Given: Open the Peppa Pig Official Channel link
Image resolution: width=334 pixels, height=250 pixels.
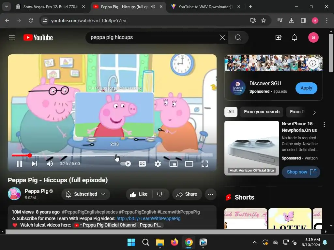Looking at the screenshot, I should [x=118, y=225].
